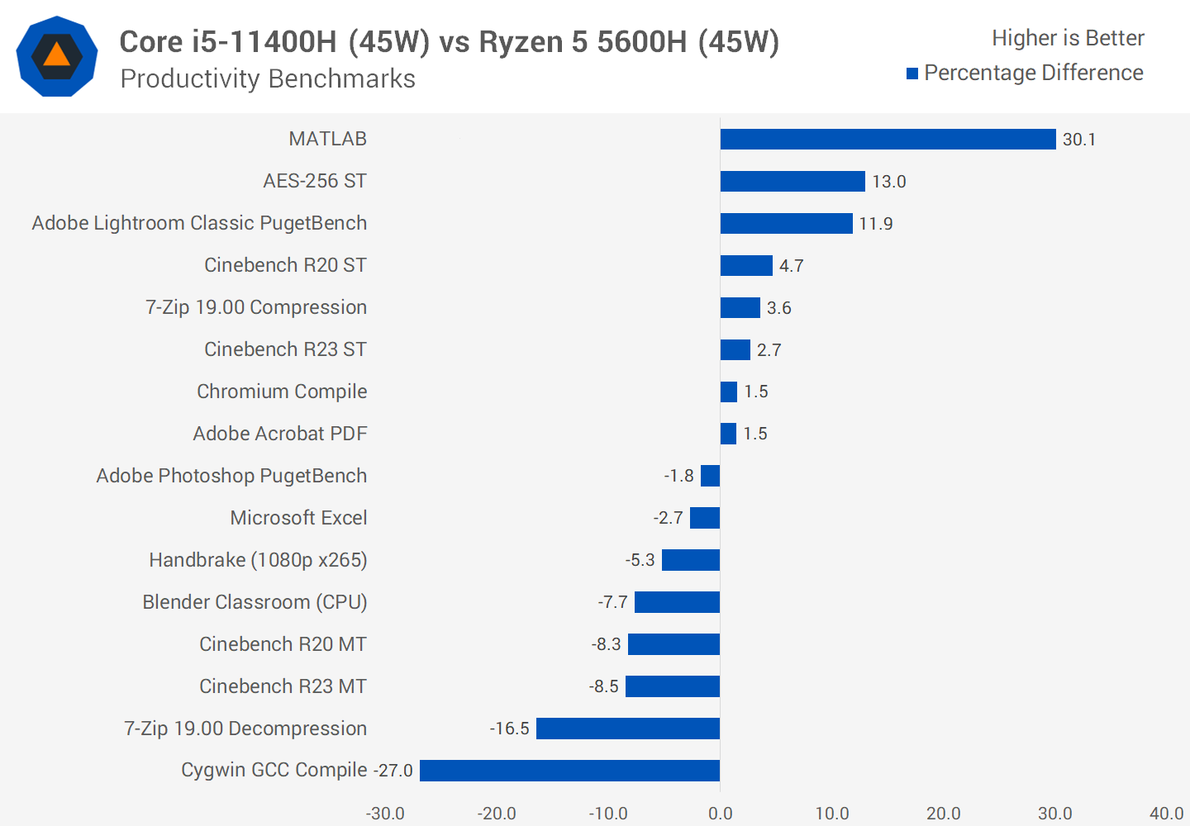Click the MATLAB bar showing 30.1
This screenshot has height=826, width=1190.
[x=888, y=140]
